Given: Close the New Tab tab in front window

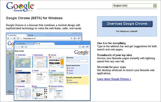Looking at the screenshot, I should (53, 44).
